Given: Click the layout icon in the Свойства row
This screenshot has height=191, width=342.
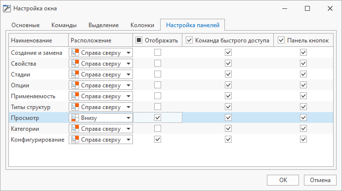Looking at the screenshot, I should 75,64.
